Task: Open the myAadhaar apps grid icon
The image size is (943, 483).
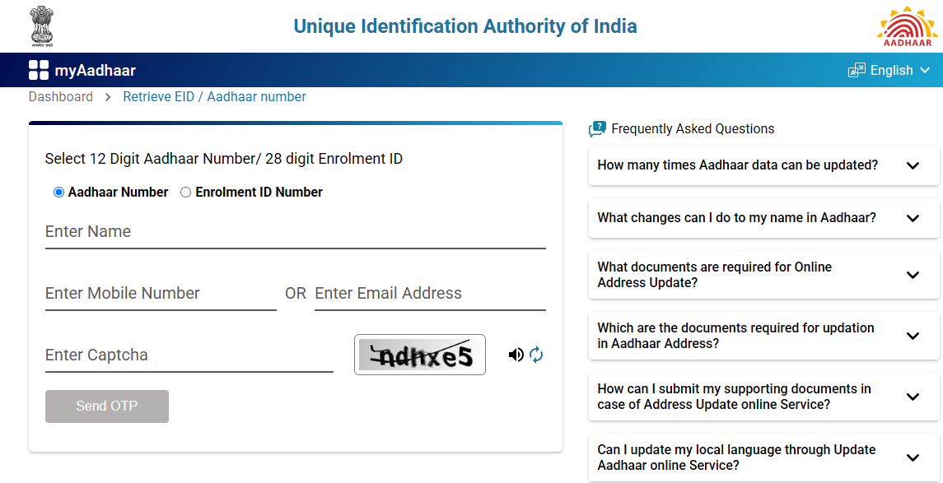Action: [38, 69]
